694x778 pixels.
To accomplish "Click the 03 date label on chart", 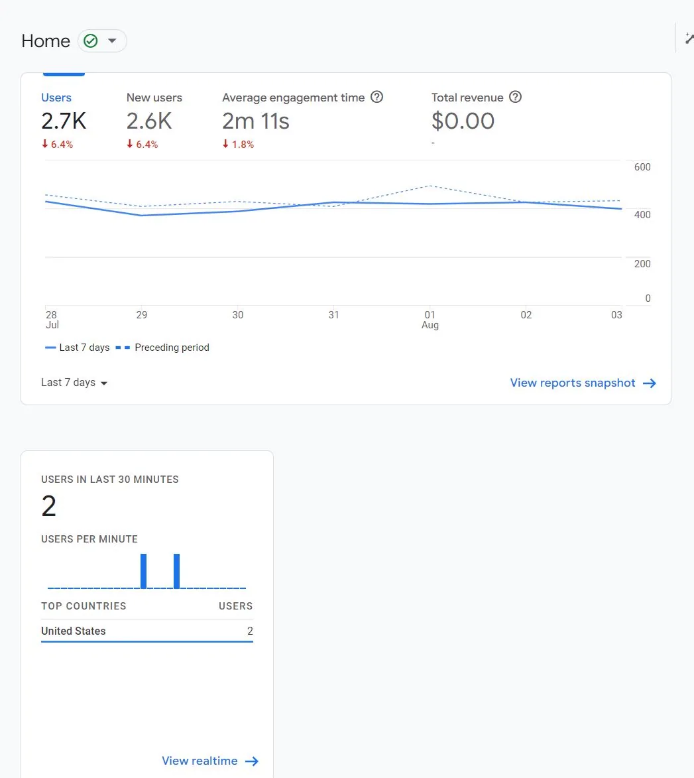I will (x=616, y=315).
